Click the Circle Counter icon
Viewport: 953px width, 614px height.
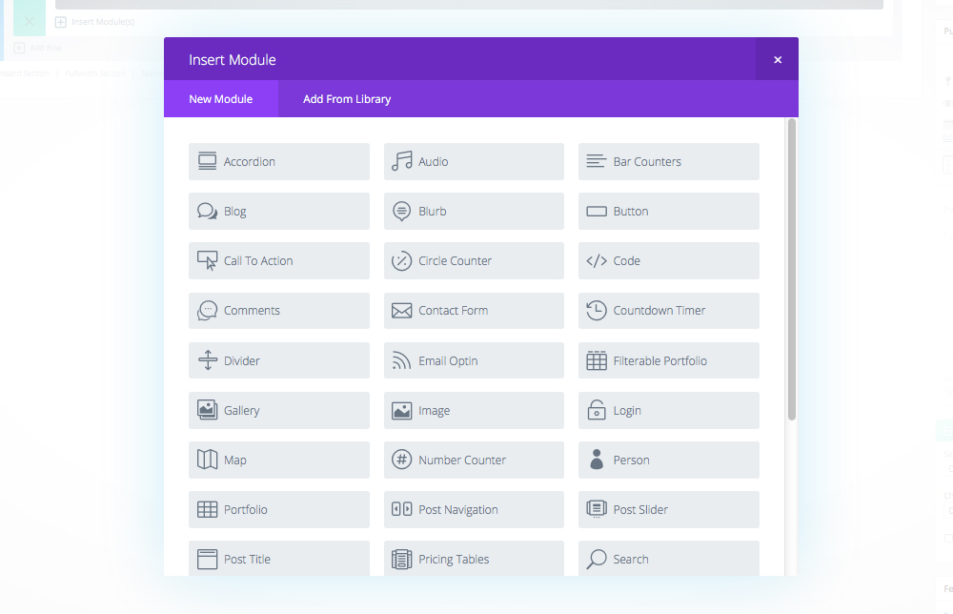coord(401,261)
